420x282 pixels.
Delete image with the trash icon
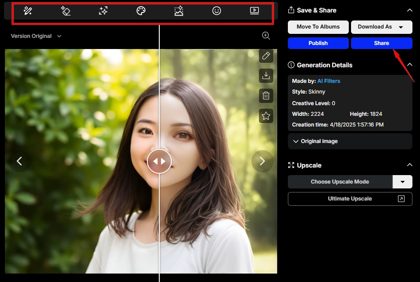click(266, 95)
